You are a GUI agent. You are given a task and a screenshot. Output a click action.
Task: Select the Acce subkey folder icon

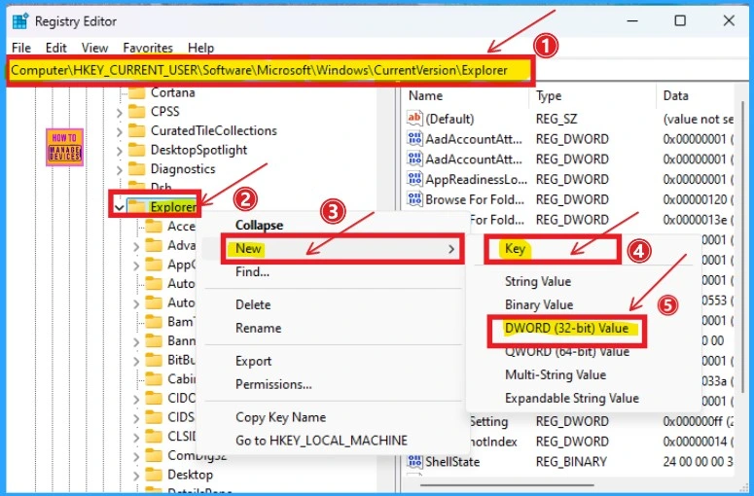tap(154, 226)
